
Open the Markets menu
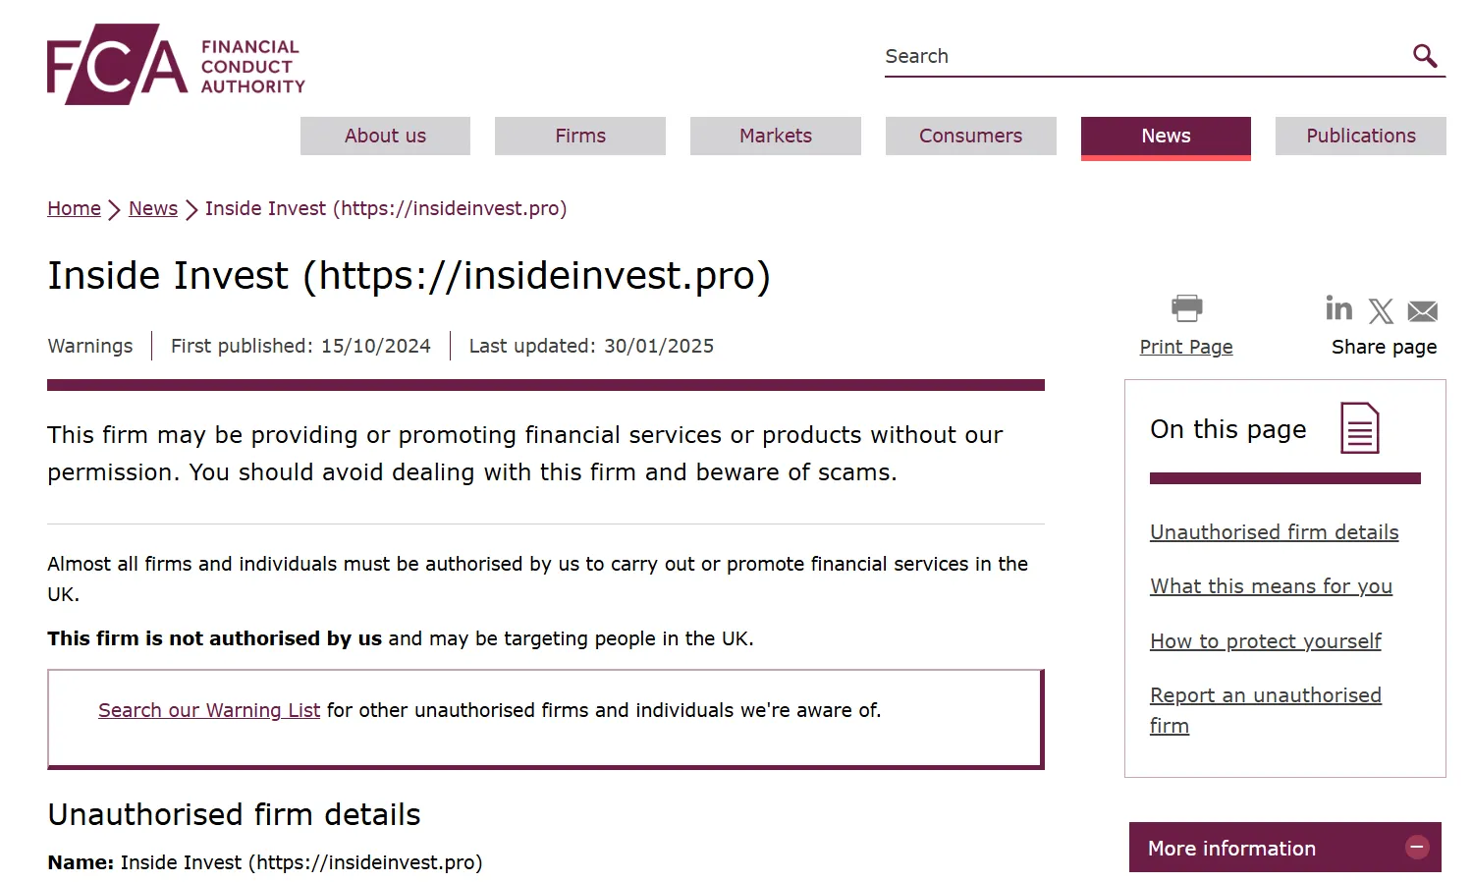click(776, 136)
